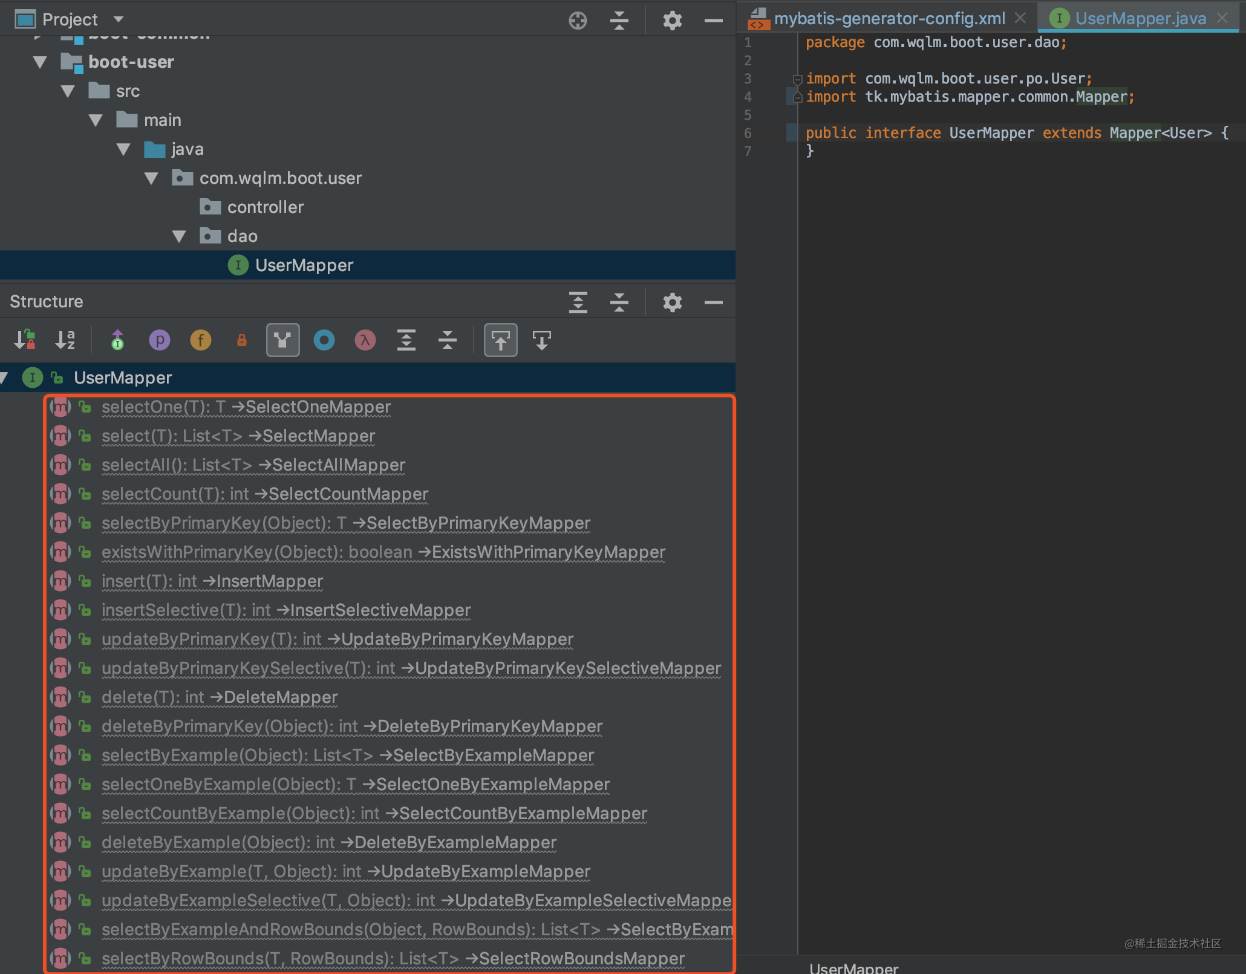This screenshot has height=974, width=1246.
Task: Collapse the dao package folder
Action: [x=179, y=236]
